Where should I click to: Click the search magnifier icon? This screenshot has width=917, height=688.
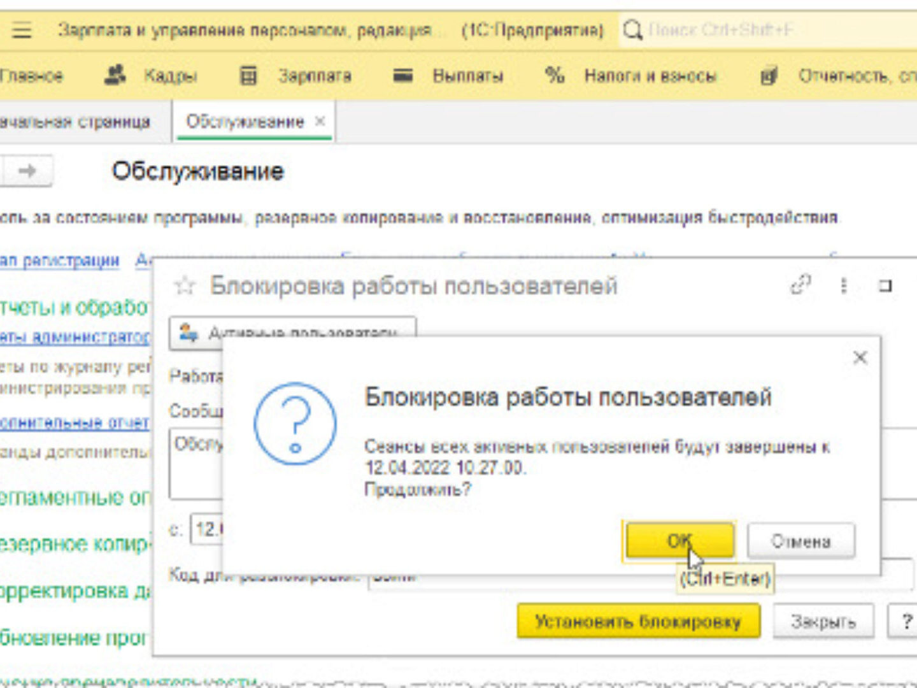click(632, 30)
